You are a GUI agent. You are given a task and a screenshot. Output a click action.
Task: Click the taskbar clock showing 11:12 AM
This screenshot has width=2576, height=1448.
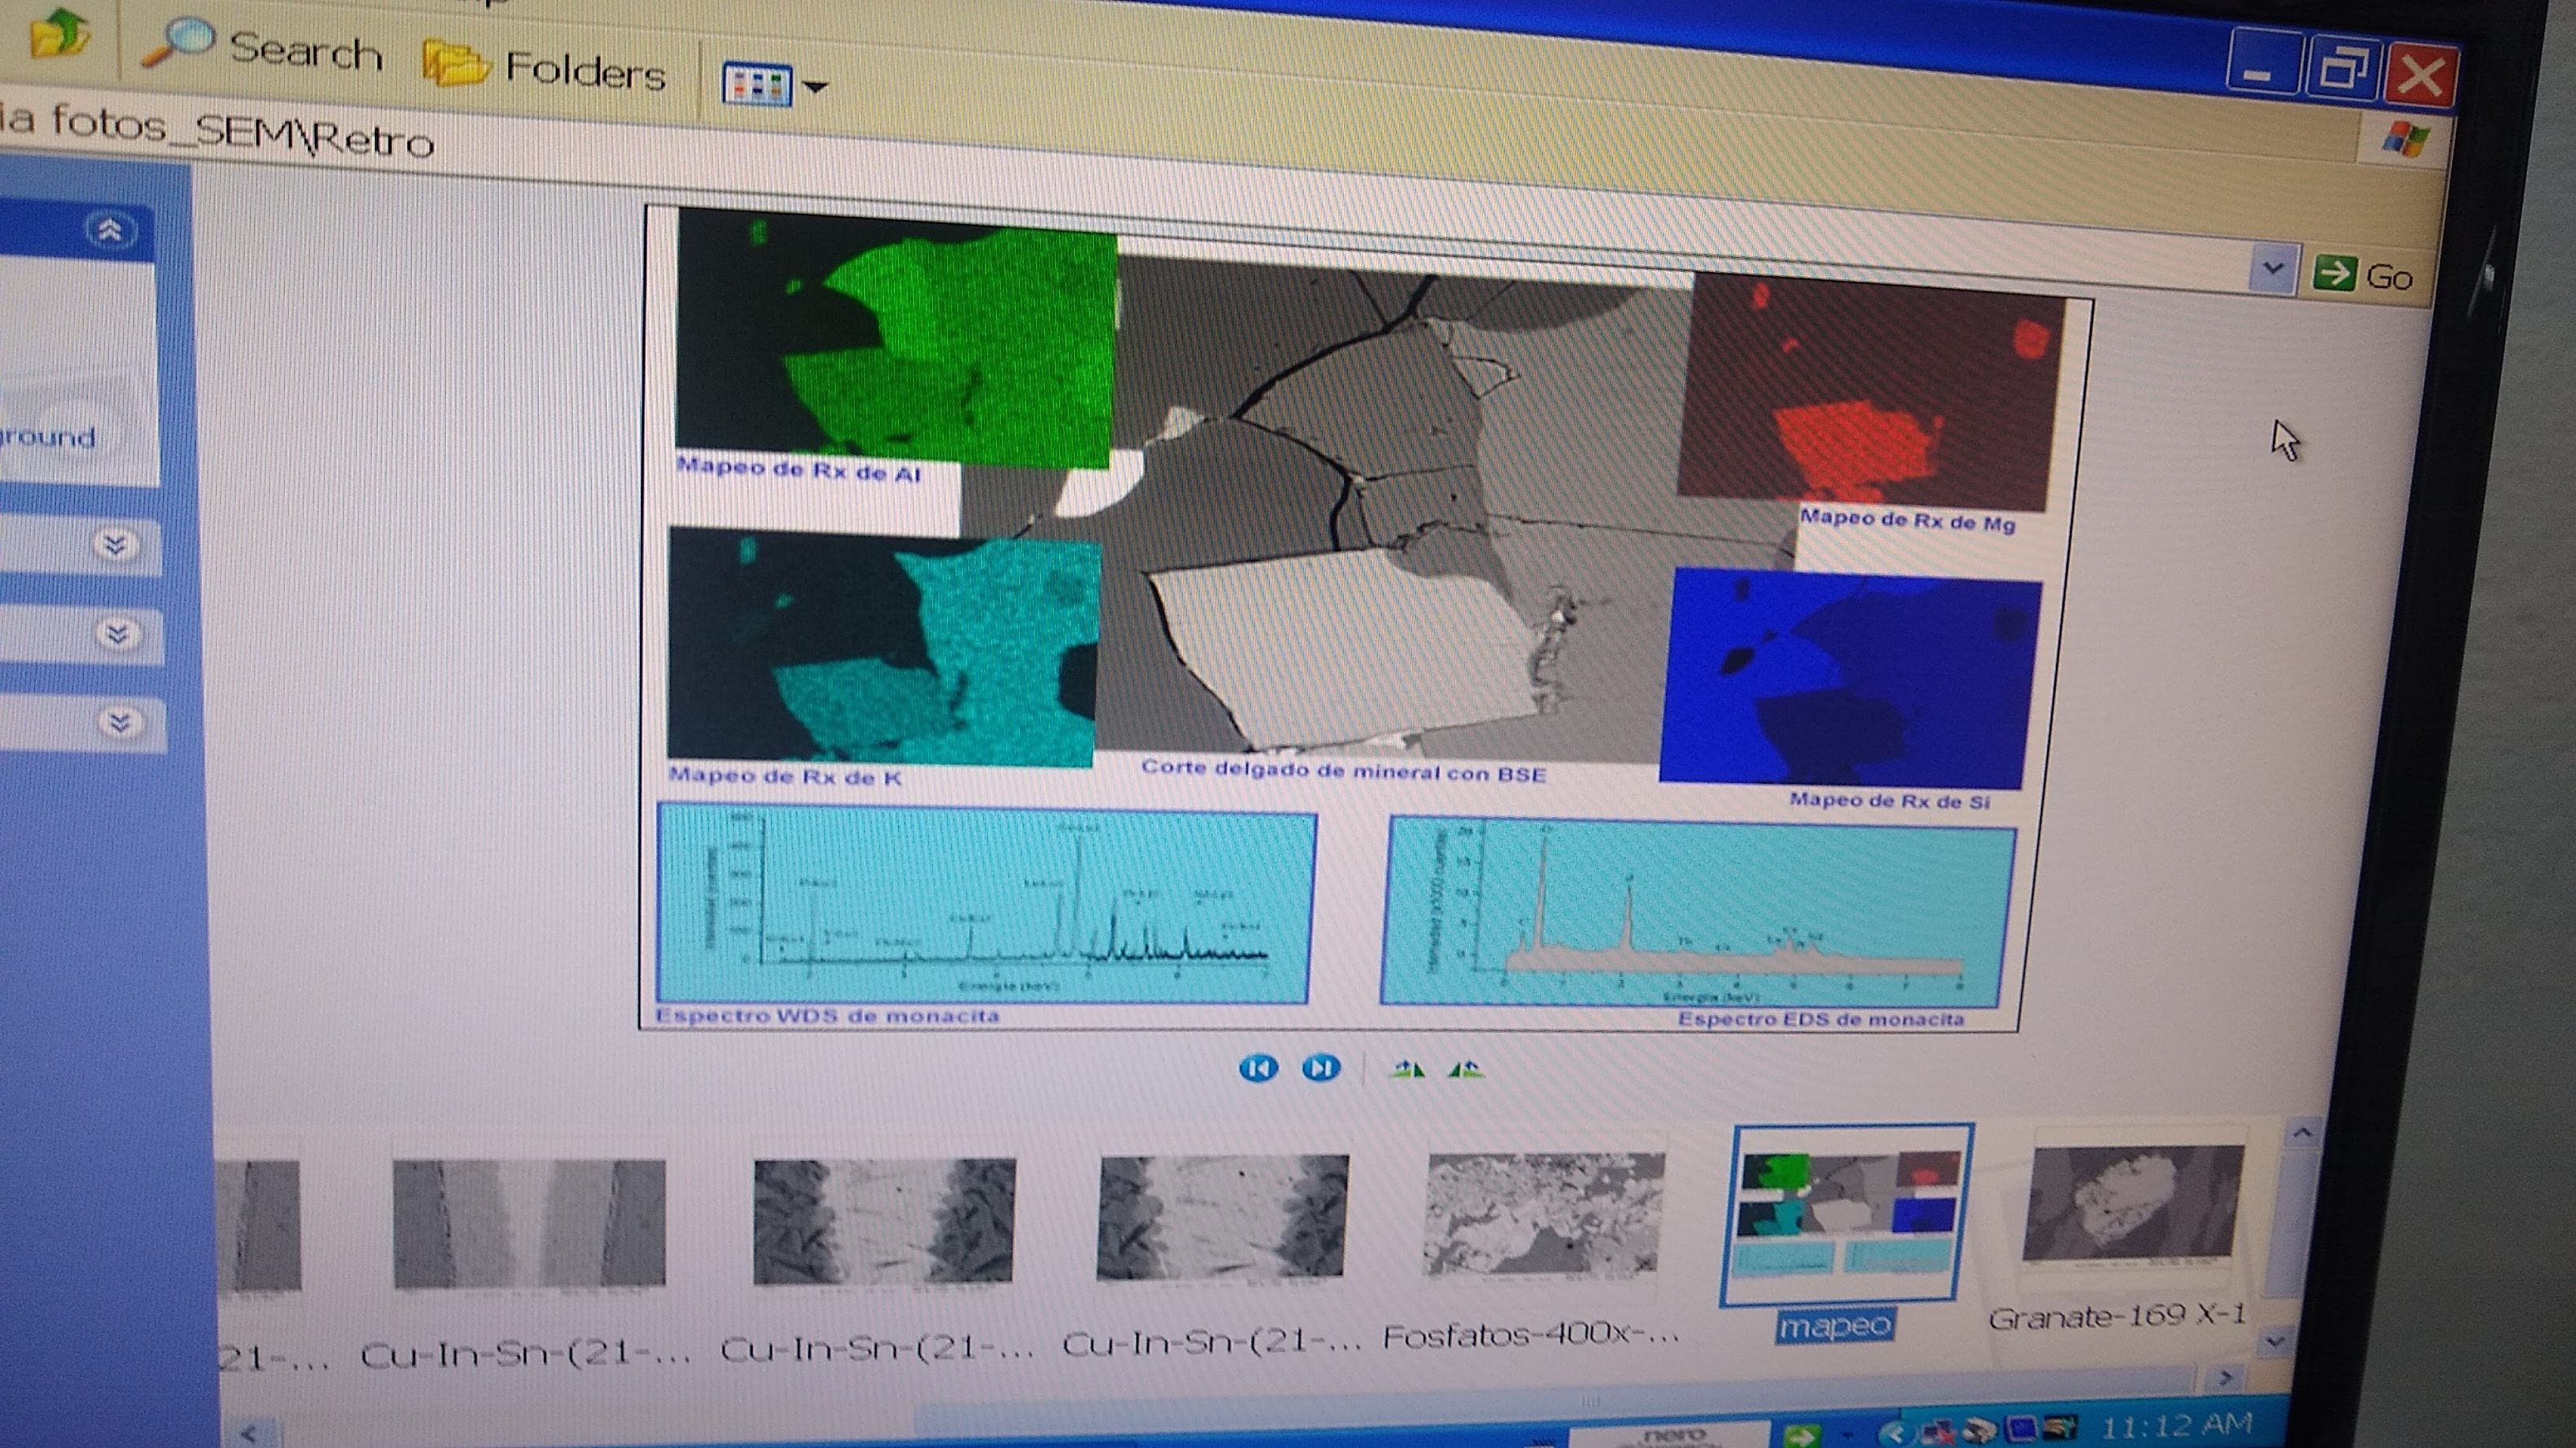tap(2176, 1427)
